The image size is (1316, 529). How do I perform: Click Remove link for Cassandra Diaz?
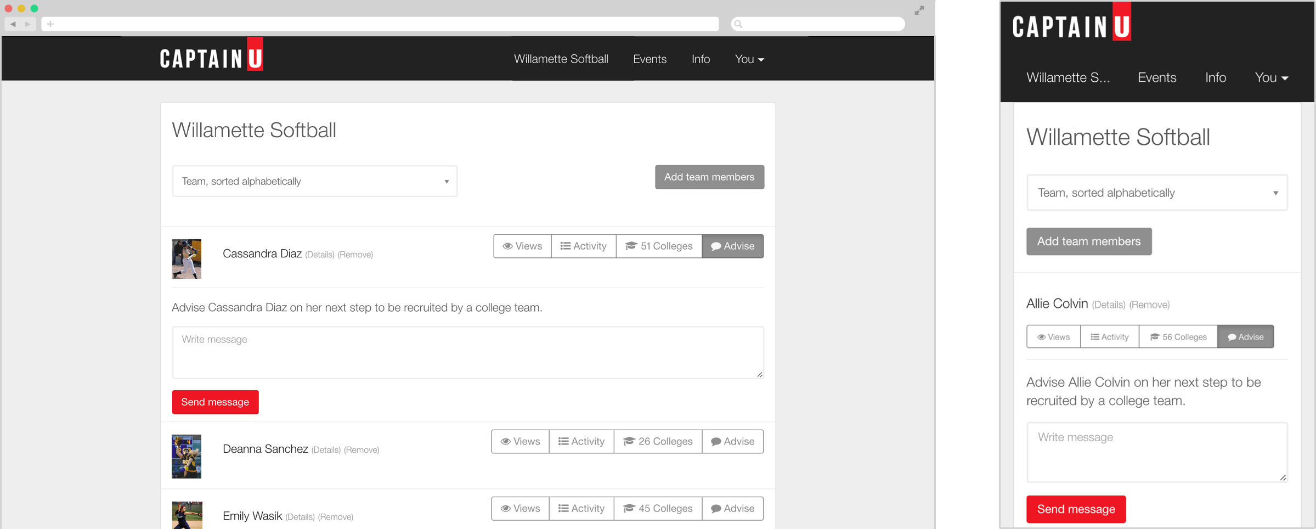355,255
